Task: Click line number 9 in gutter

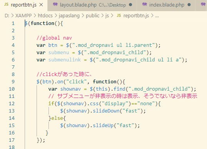Action: point(13,81)
